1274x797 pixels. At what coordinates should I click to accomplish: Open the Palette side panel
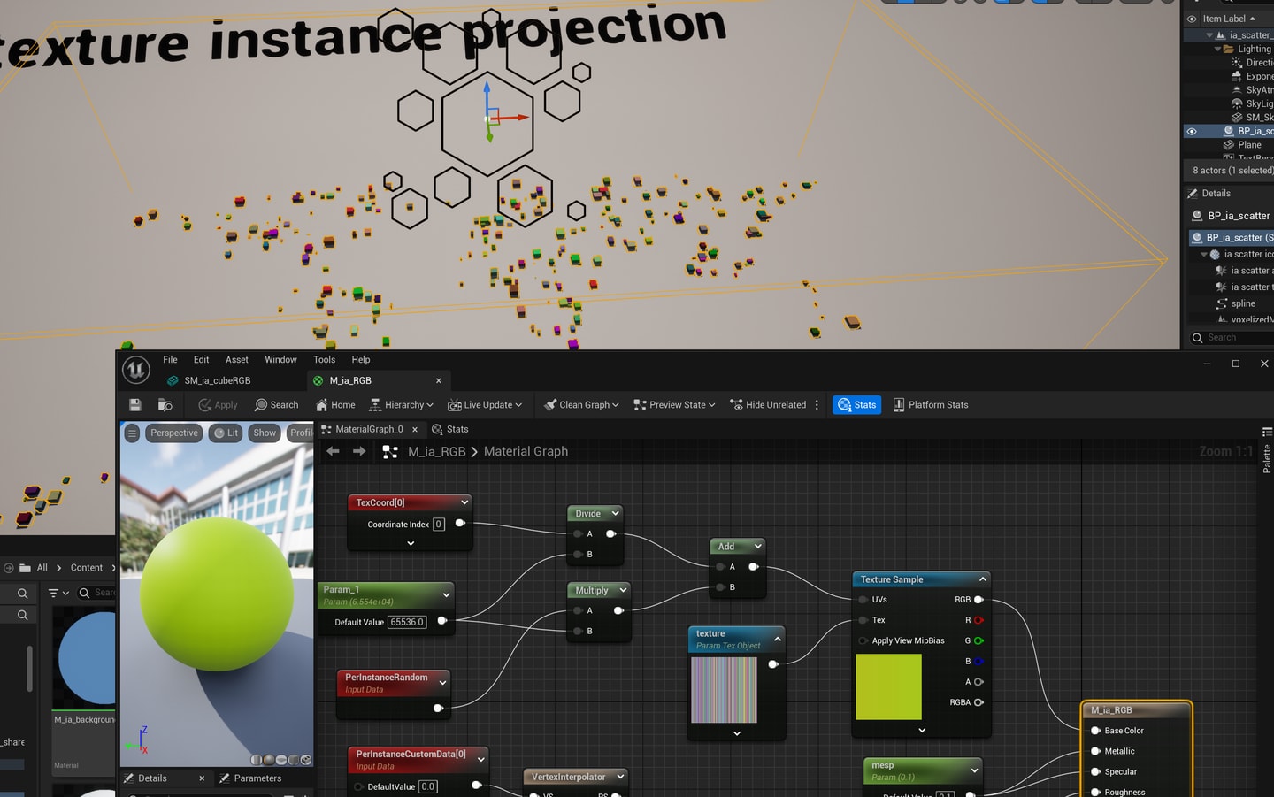tap(1267, 452)
